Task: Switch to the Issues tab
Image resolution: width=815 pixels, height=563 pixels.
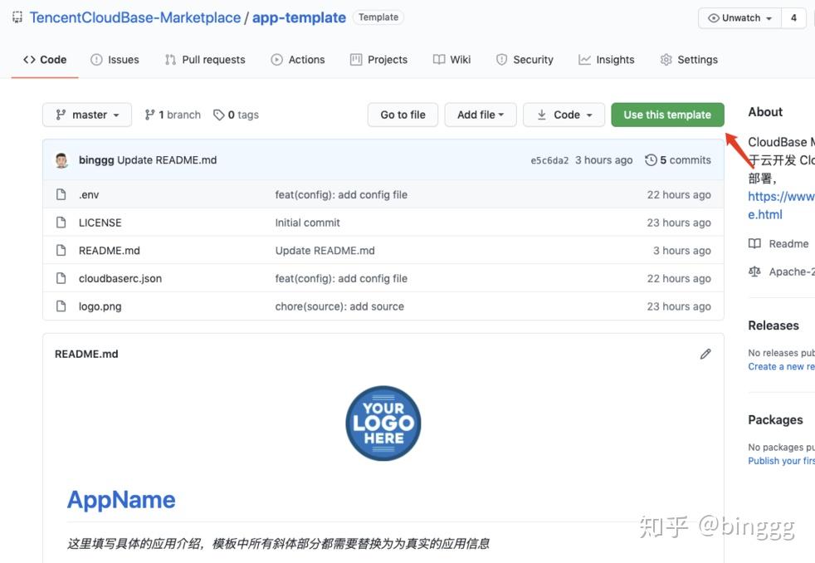Action: coord(115,60)
